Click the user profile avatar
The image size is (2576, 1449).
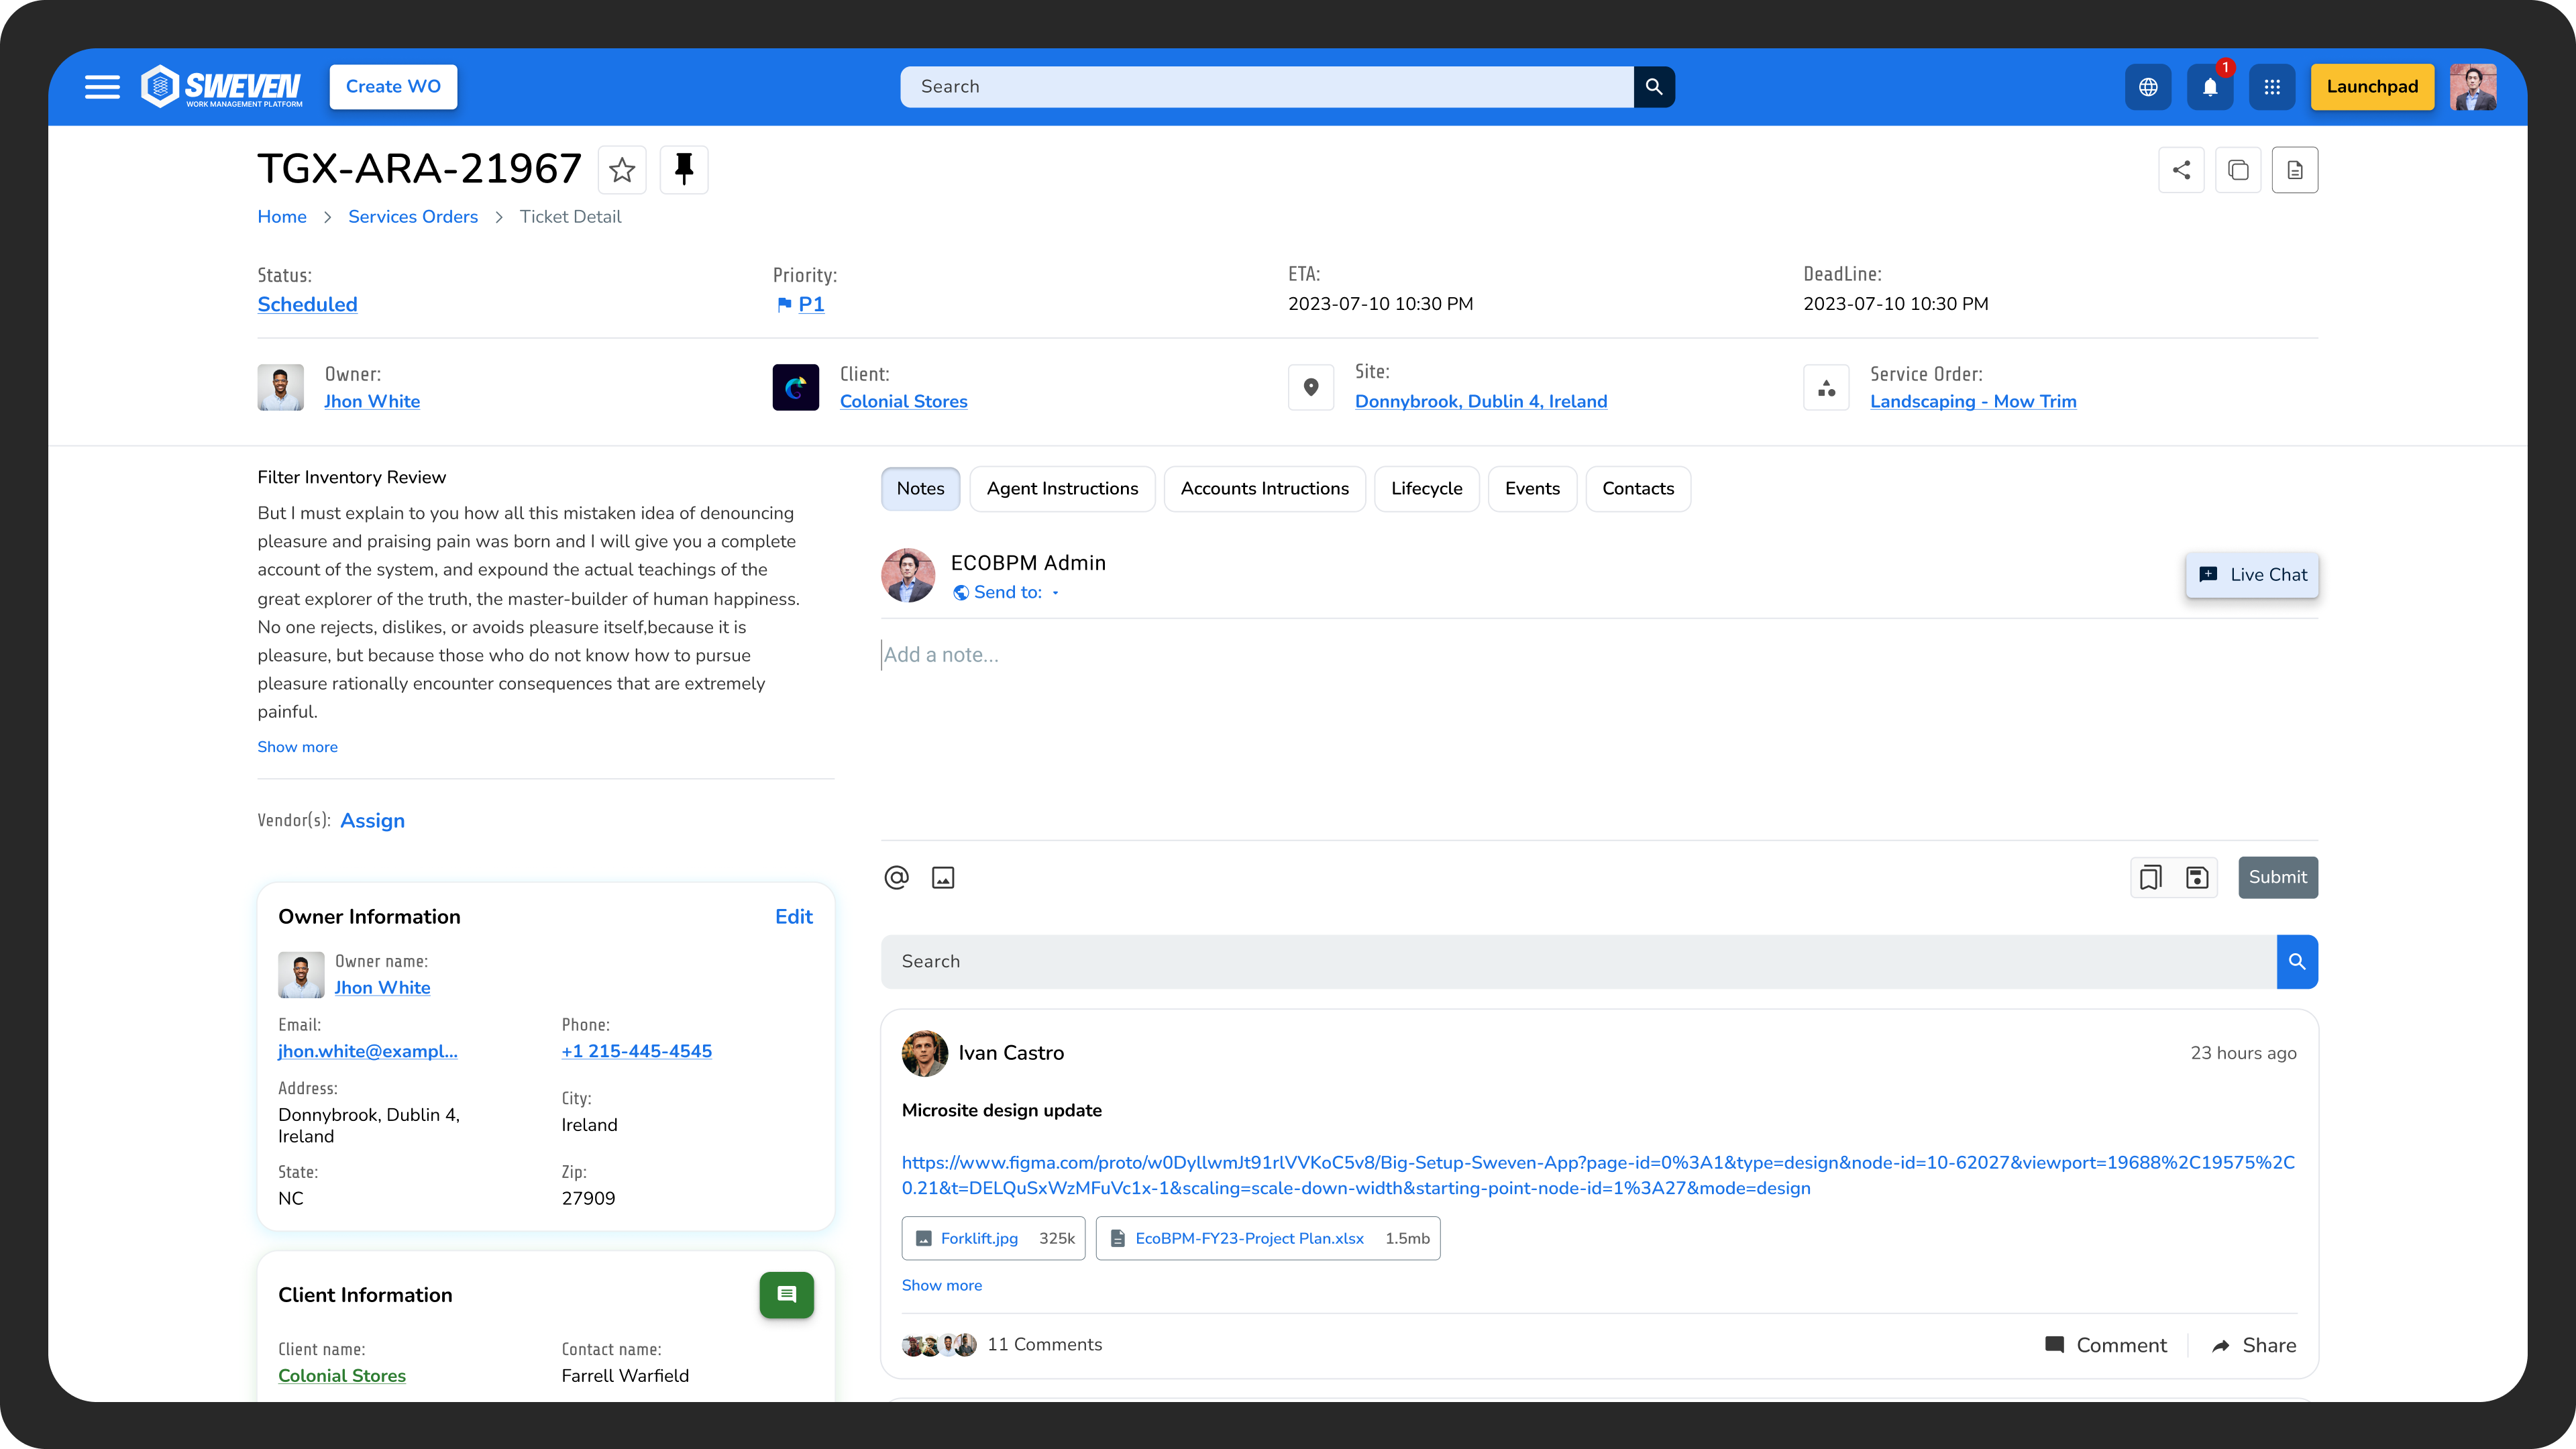[2473, 87]
